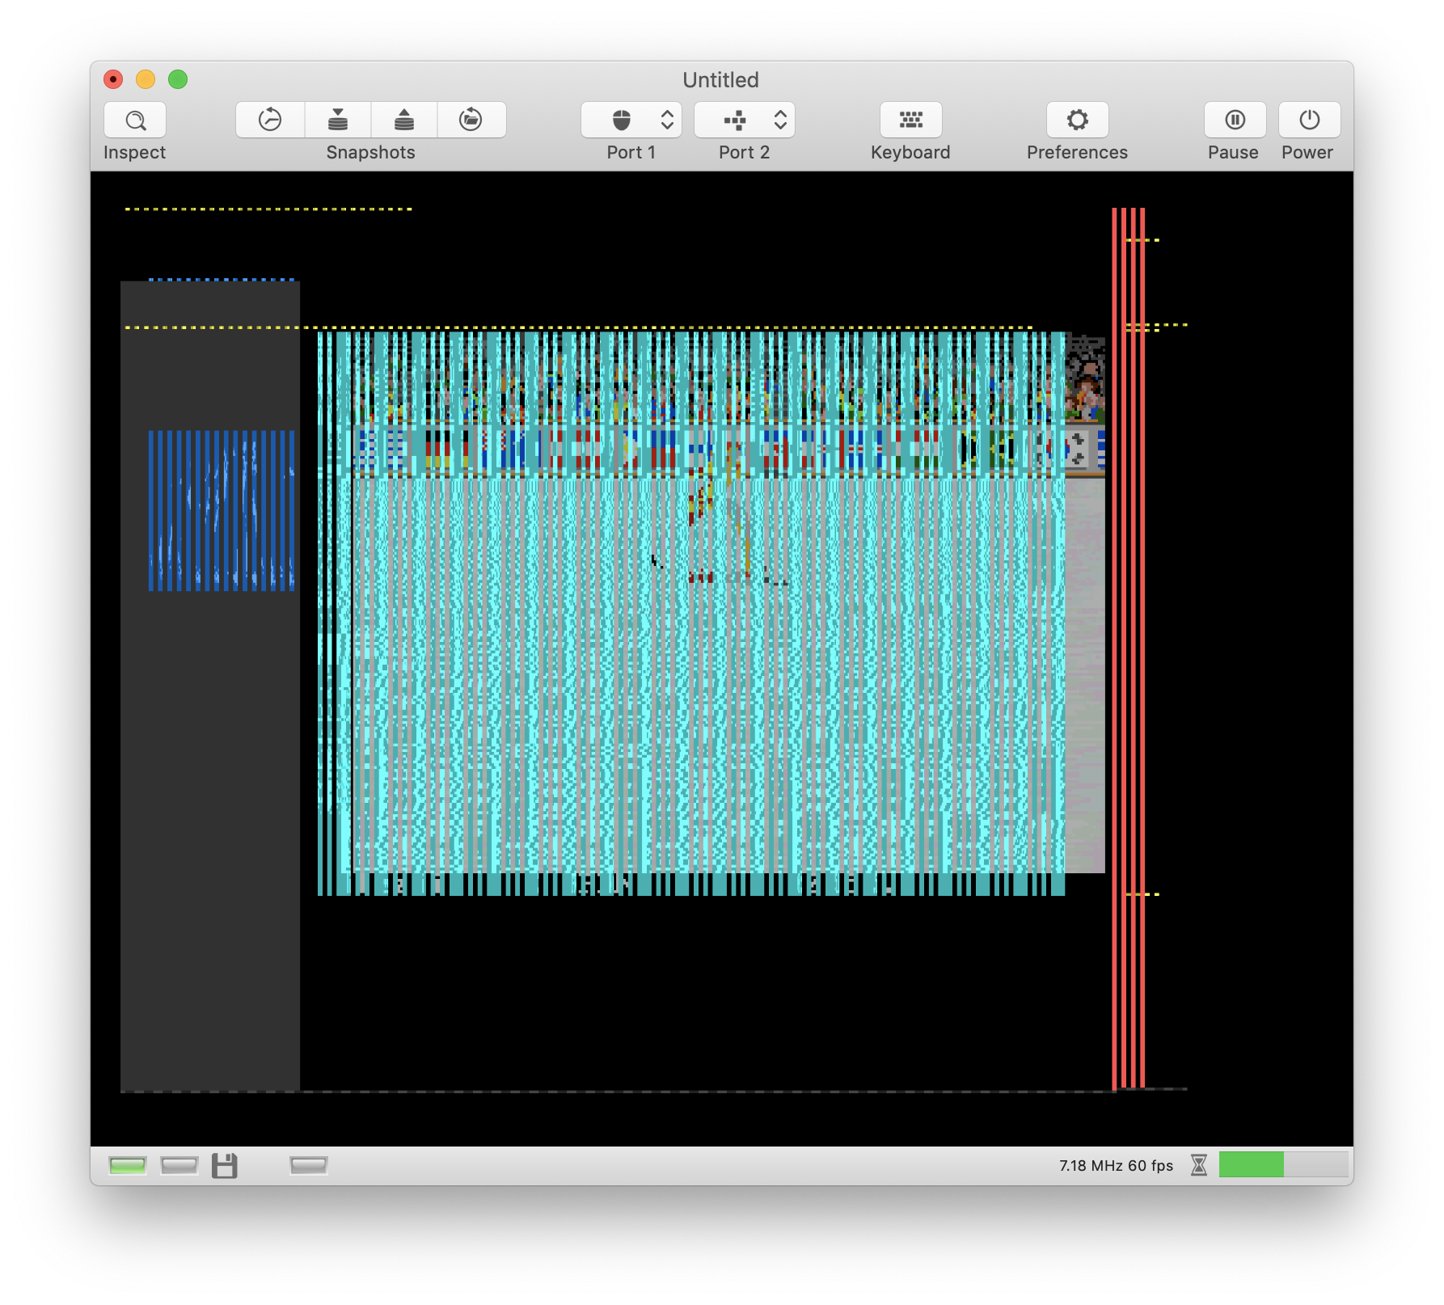Open the virtual Keyboard
Image resolution: width=1444 pixels, height=1305 pixels.
tap(911, 120)
